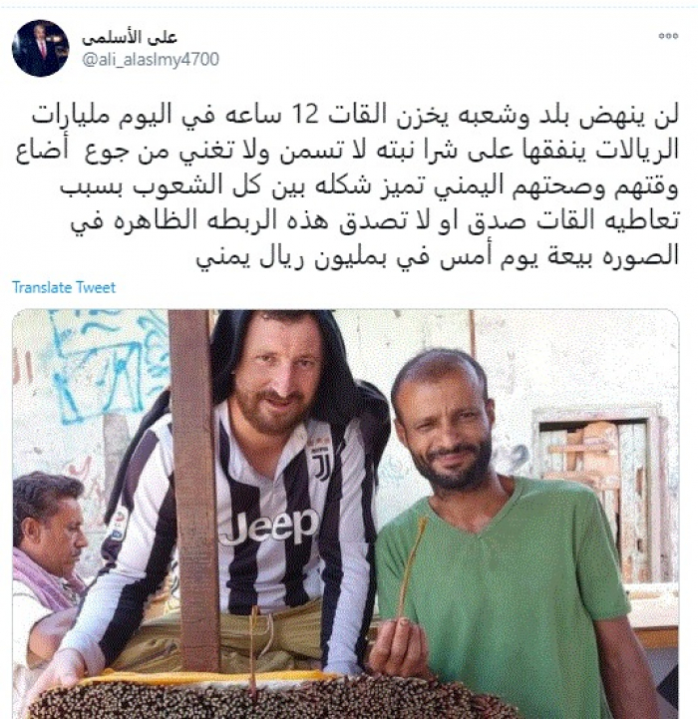Click the first line of the tweet text
698x719 pixels.
[355, 115]
